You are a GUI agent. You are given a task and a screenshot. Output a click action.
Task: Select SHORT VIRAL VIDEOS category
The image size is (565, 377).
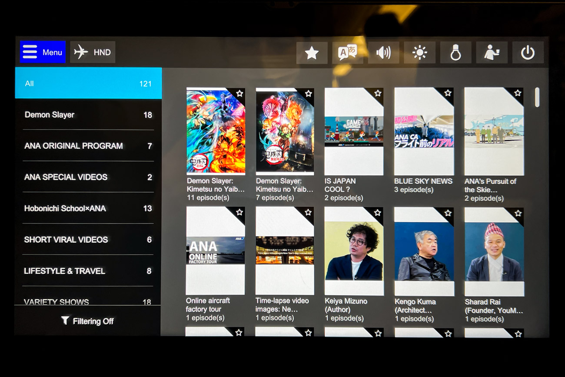point(88,240)
